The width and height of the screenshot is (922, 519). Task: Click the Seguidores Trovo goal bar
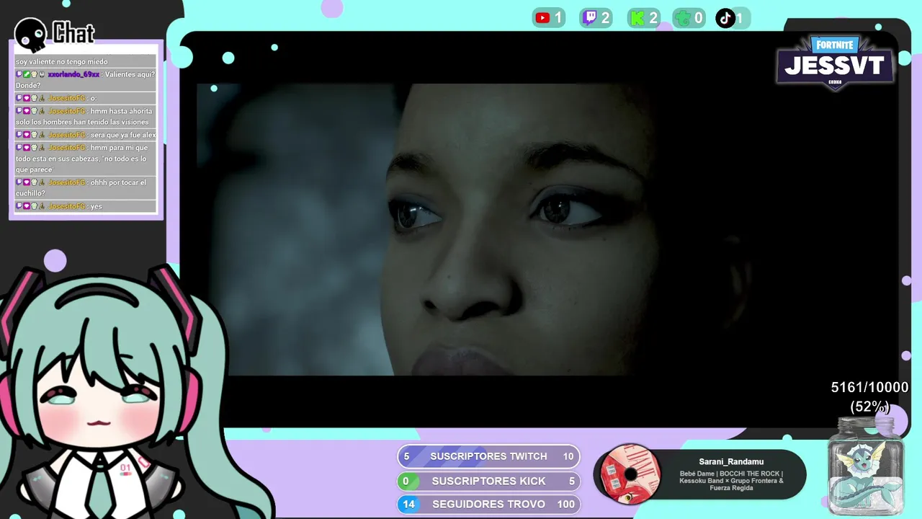click(x=488, y=504)
